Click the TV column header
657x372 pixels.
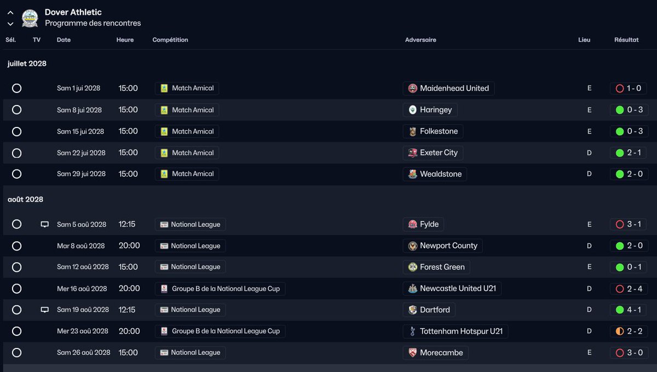click(37, 40)
